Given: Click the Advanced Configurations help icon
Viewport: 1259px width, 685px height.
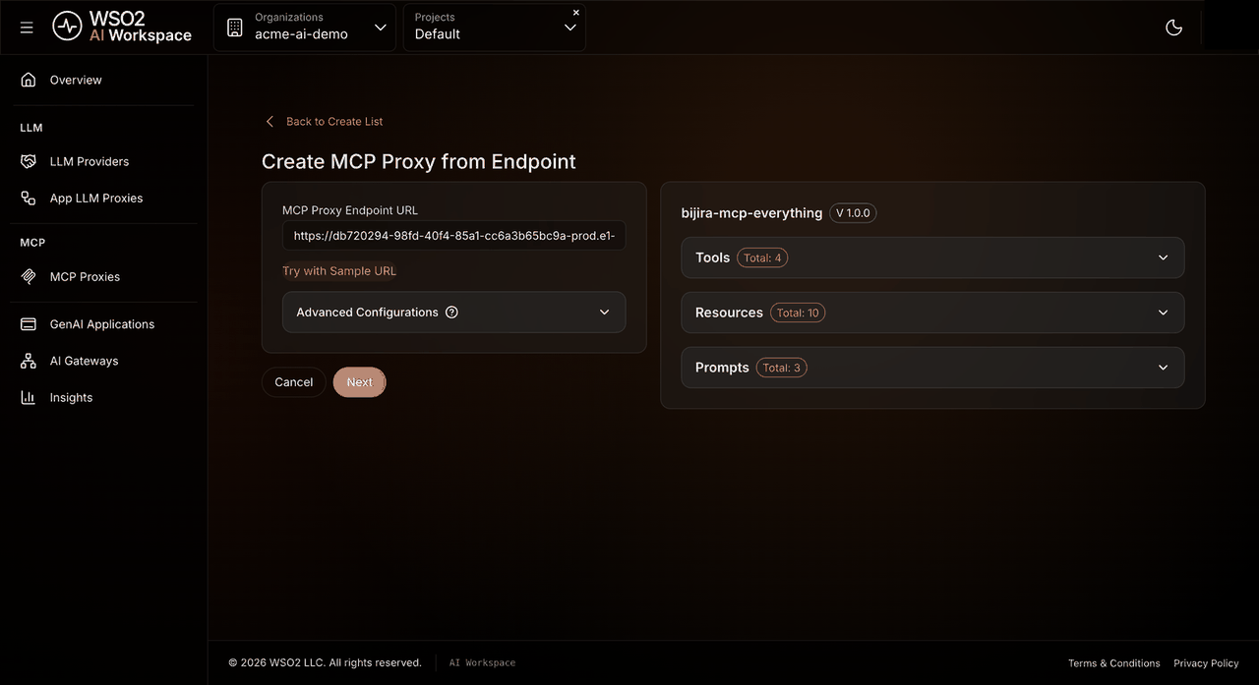Looking at the screenshot, I should point(451,313).
